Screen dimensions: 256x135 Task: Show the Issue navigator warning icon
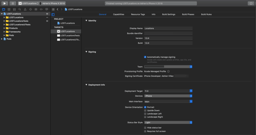(25, 9)
